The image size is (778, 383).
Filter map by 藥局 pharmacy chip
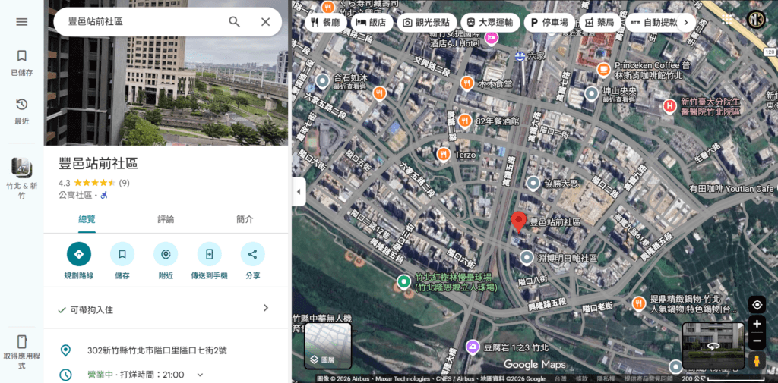coord(600,22)
